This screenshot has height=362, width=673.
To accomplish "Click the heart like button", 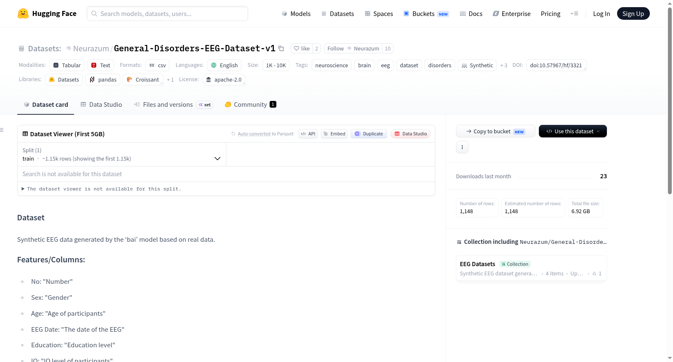I will (302, 48).
